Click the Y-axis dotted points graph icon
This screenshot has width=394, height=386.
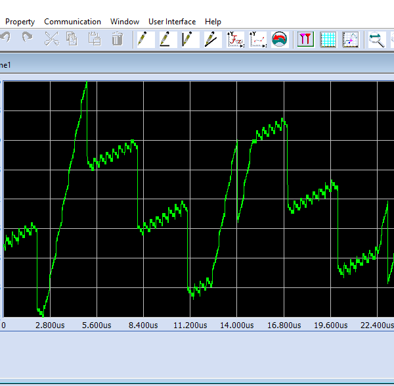click(257, 39)
